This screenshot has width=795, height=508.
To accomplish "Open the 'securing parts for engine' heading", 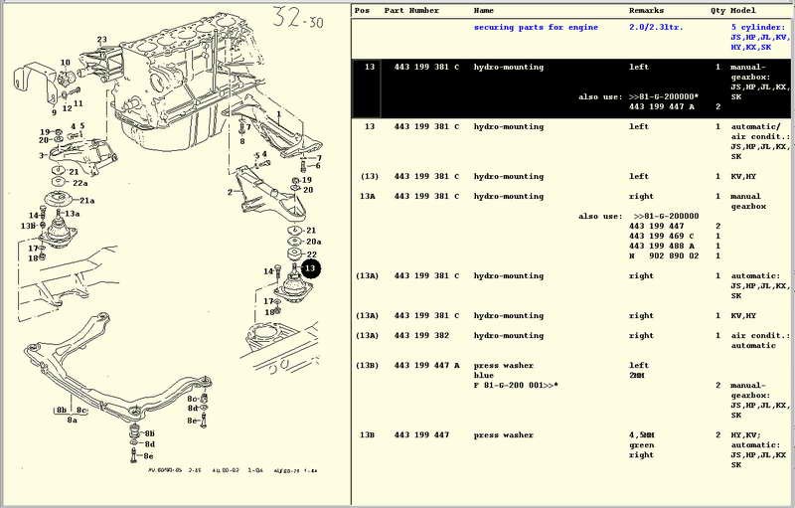I will point(522,28).
